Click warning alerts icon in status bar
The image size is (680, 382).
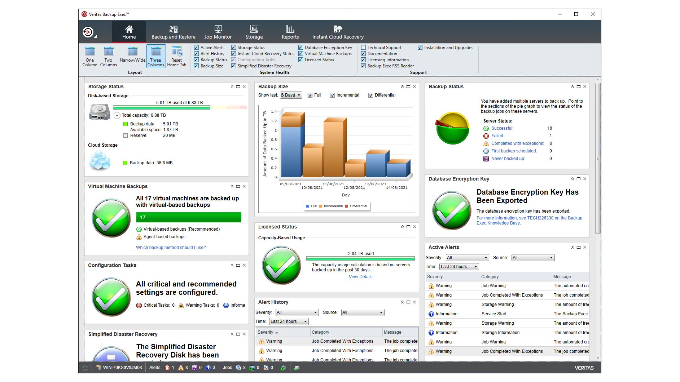181,368
